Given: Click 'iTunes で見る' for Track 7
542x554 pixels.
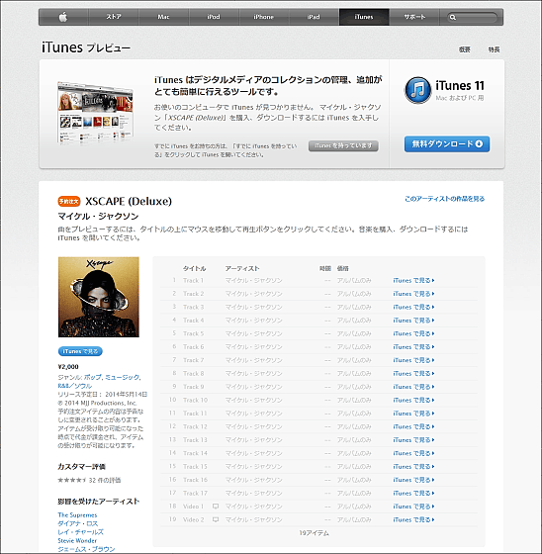Looking at the screenshot, I should pyautogui.click(x=413, y=360).
